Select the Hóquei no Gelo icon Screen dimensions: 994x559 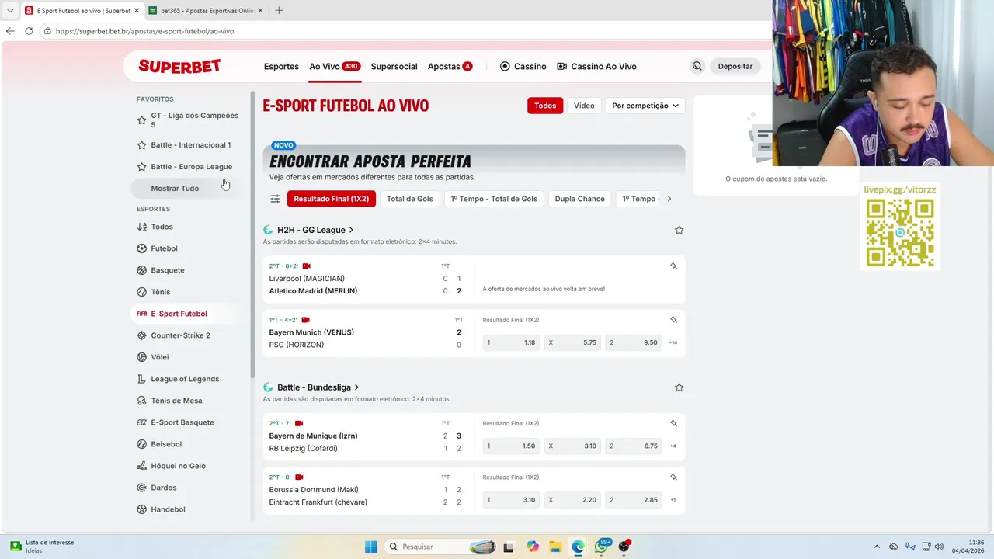pos(141,466)
